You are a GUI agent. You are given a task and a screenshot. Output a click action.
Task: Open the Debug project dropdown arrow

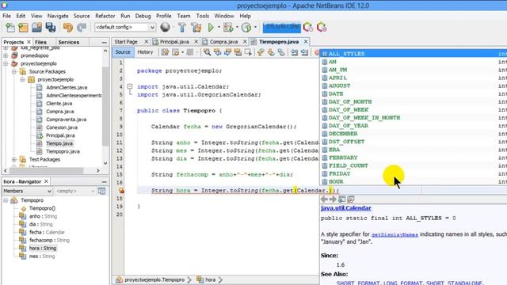[x=237, y=28]
